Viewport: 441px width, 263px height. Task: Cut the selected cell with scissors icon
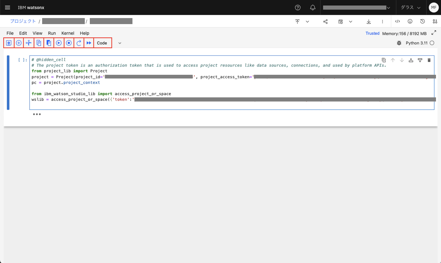[x=29, y=43]
